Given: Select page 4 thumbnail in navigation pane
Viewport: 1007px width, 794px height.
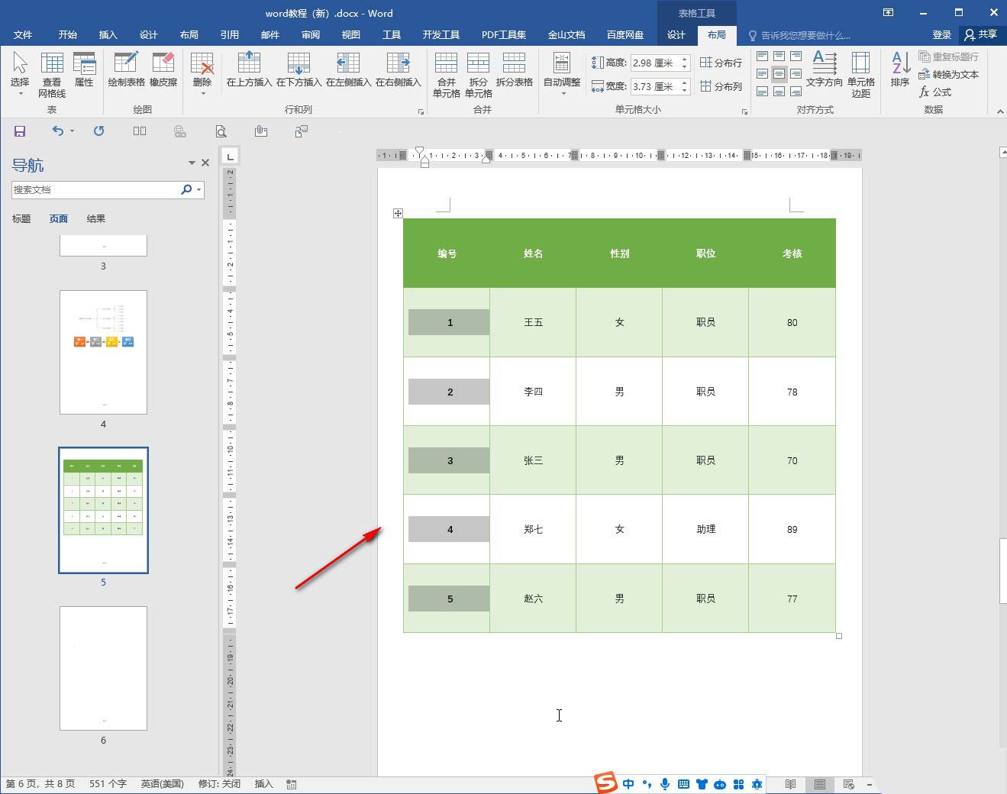Looking at the screenshot, I should 103,352.
